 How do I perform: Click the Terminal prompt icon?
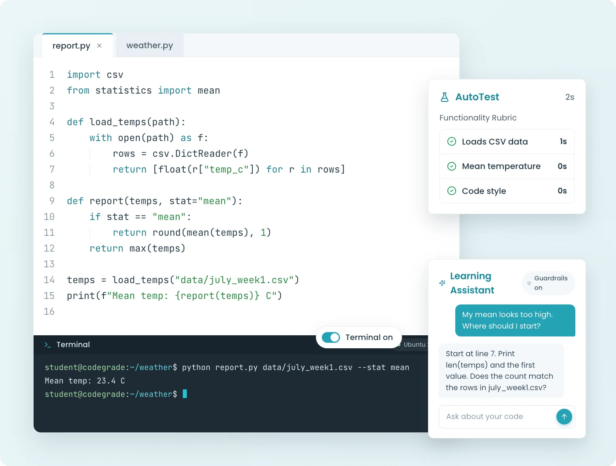click(x=48, y=345)
